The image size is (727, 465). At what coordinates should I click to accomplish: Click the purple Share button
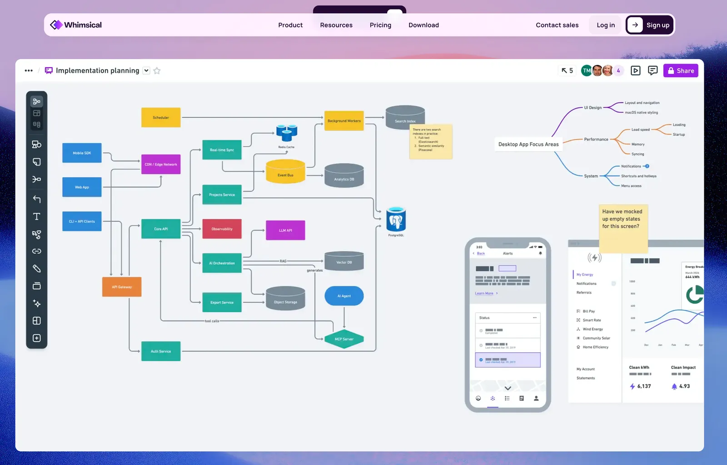click(681, 70)
